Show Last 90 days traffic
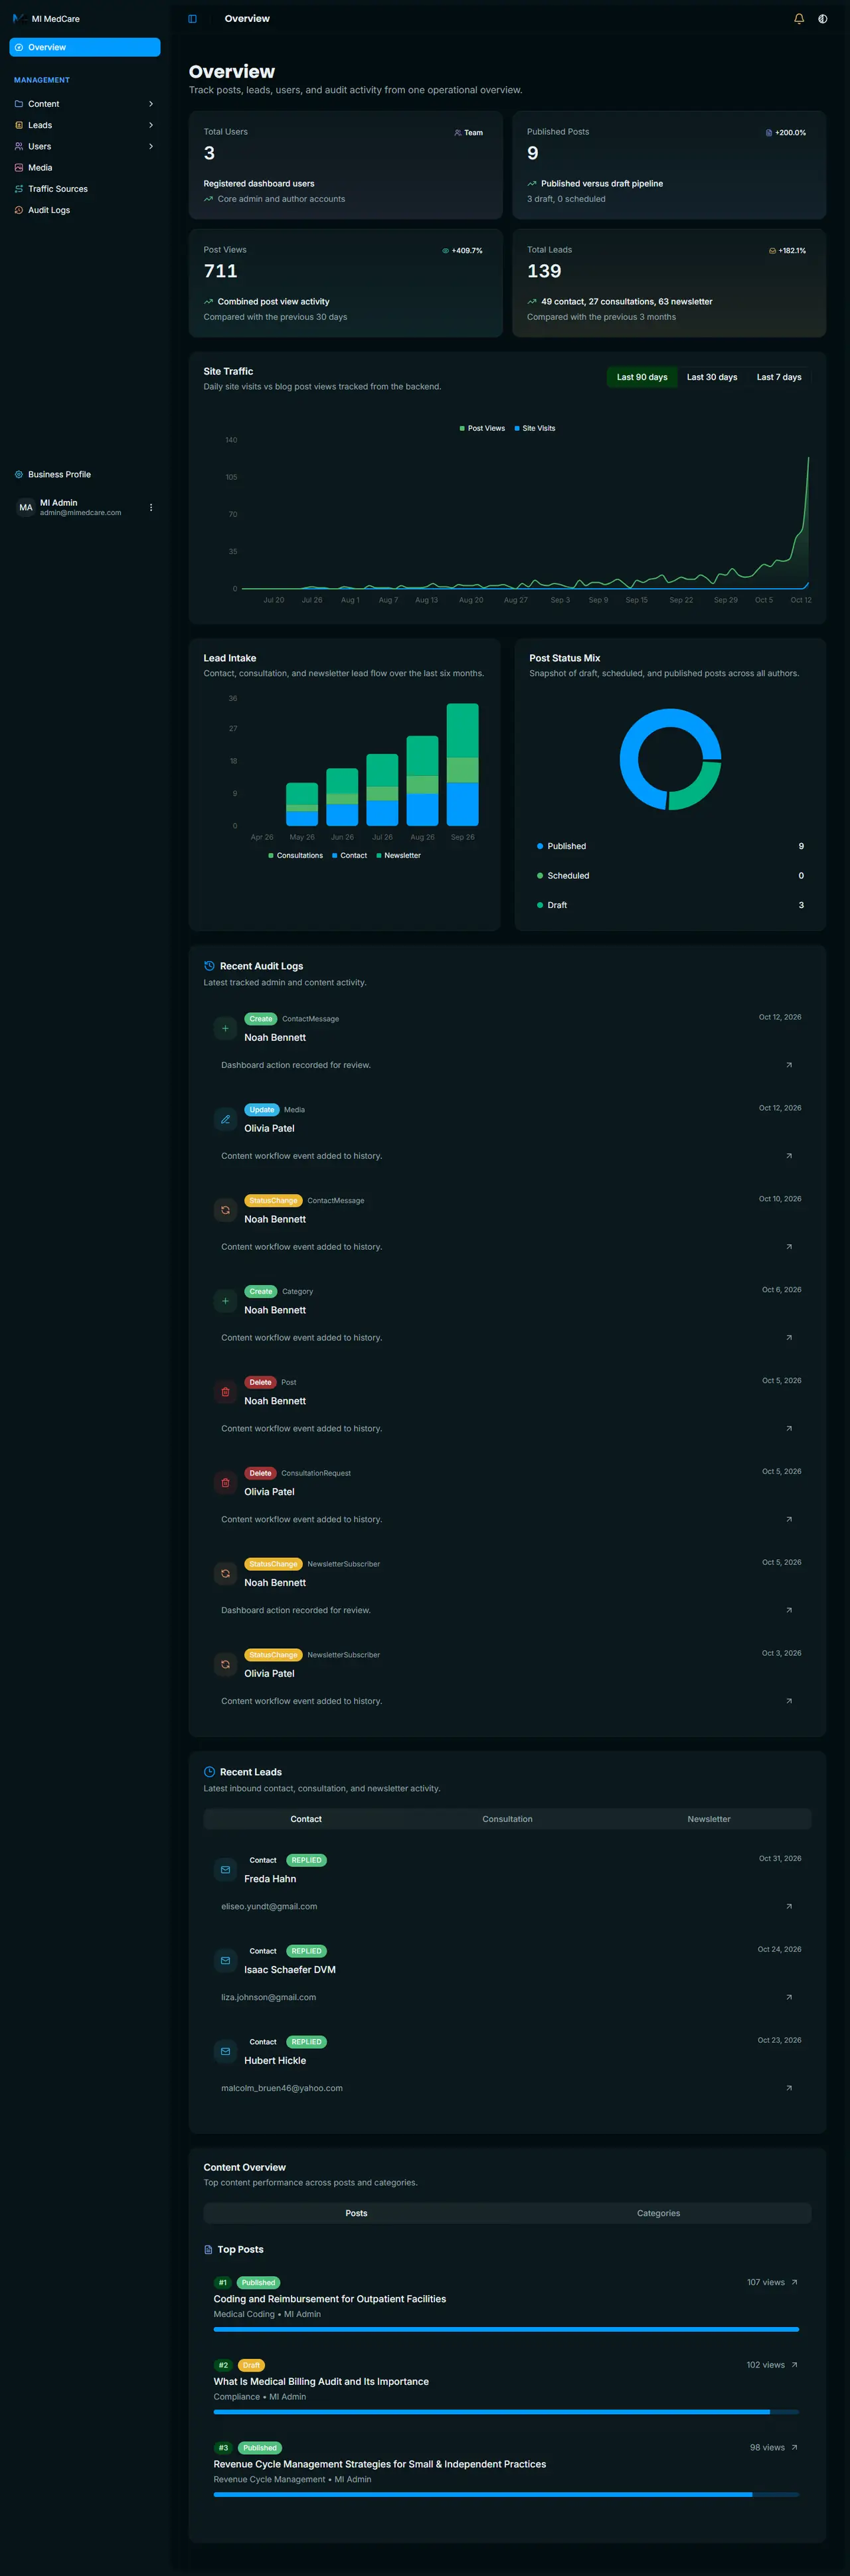850x2576 pixels. click(x=642, y=377)
